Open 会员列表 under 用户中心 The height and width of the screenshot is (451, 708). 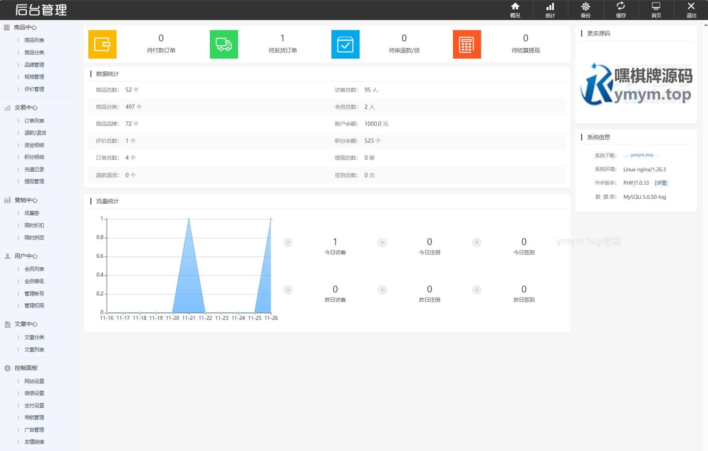click(34, 269)
